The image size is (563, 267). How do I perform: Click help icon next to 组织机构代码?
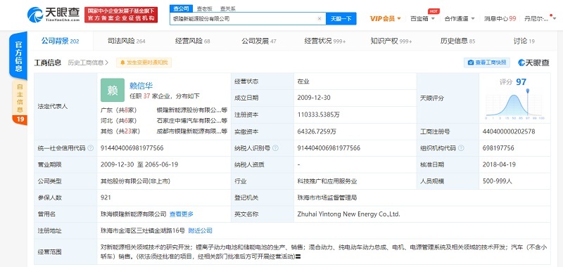pyautogui.click(x=461, y=148)
